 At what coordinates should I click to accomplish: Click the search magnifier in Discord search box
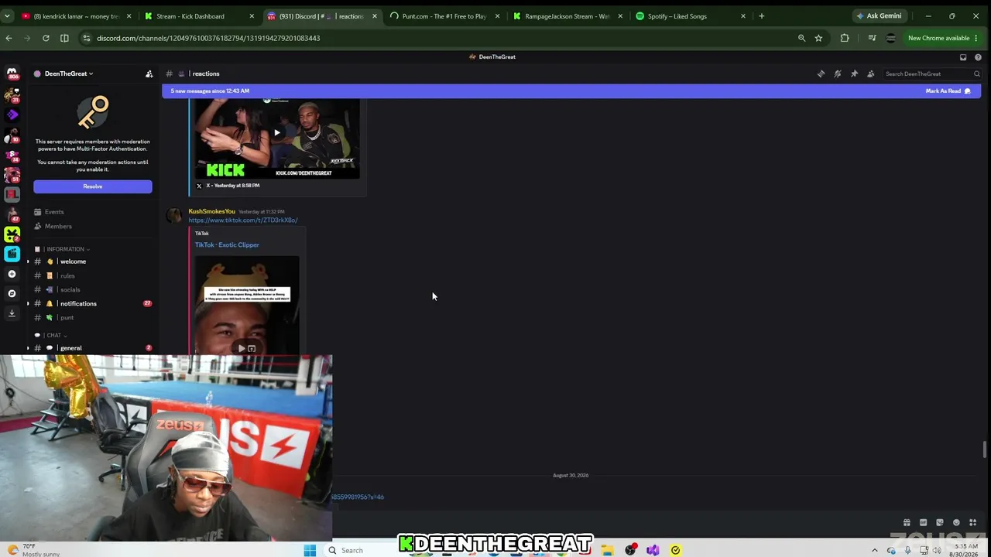click(x=977, y=73)
